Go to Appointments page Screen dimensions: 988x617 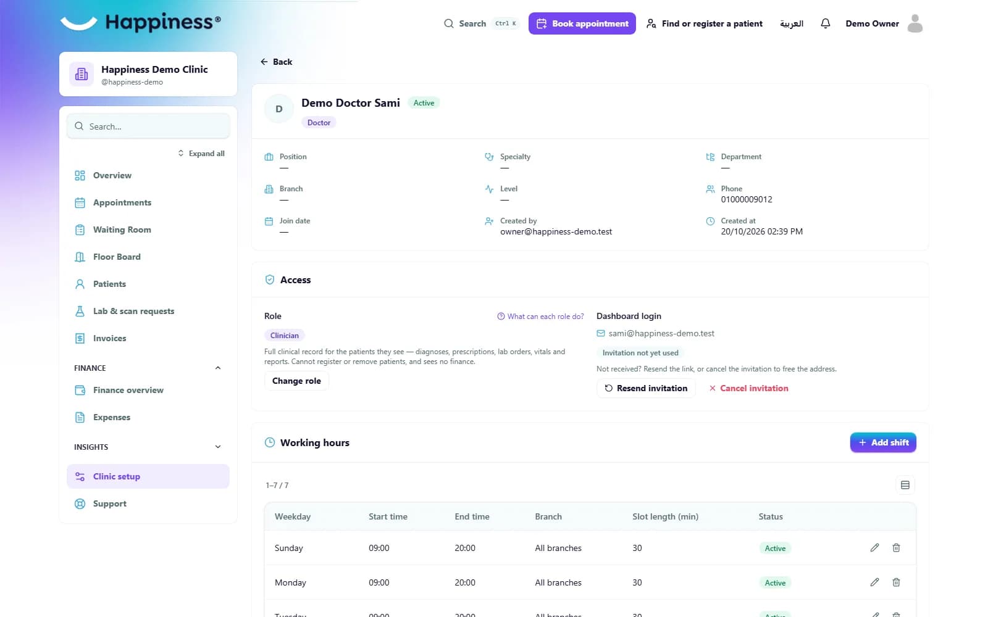point(148,202)
